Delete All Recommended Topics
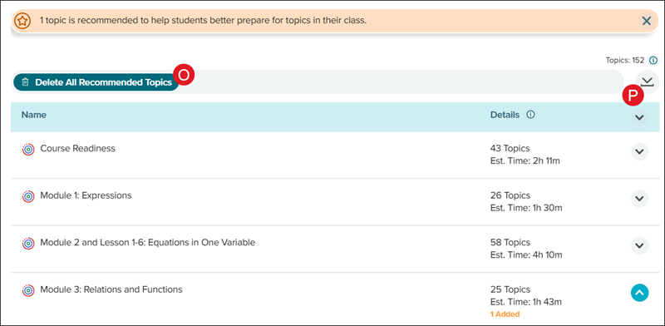Image resolution: width=665 pixels, height=326 pixels. [96, 82]
